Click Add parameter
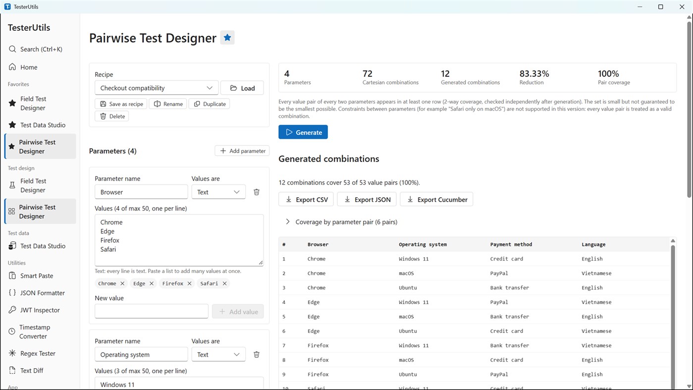Viewport: 693px width, 390px height. tap(242, 151)
